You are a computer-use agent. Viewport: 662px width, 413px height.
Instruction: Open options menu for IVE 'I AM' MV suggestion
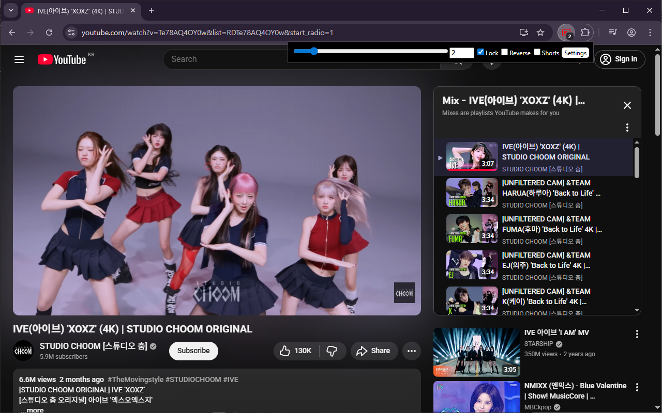(637, 334)
